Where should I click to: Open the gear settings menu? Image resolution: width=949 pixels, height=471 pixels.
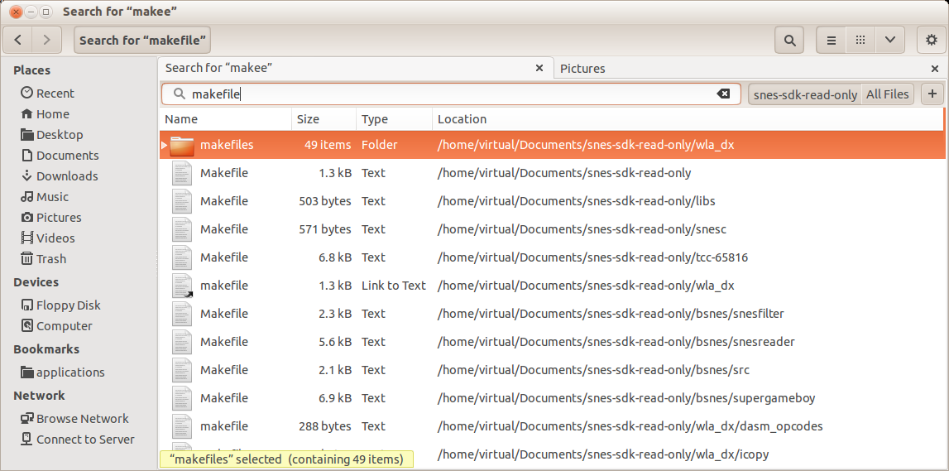[x=932, y=40]
